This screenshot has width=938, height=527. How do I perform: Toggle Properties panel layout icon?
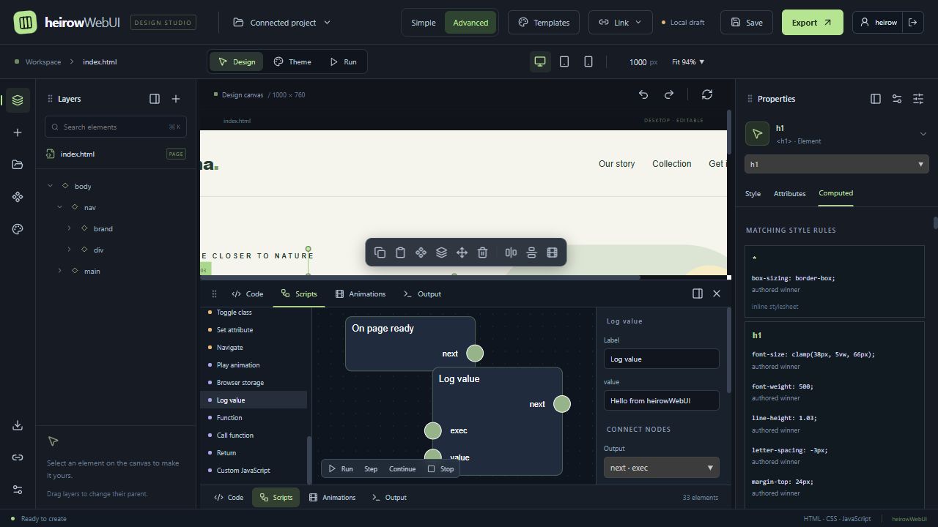pos(876,99)
